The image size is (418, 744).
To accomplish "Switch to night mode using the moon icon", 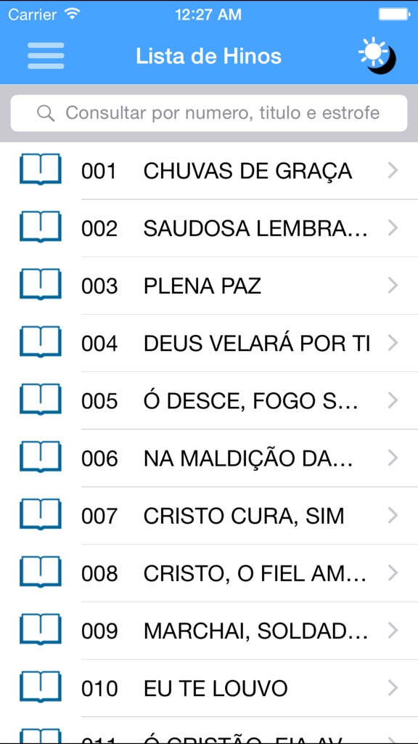I will 382,60.
